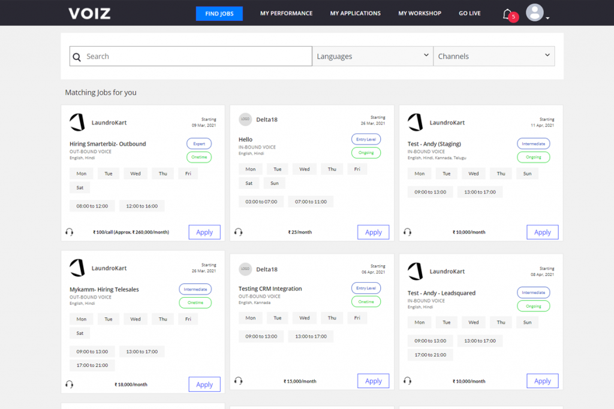Apply to Mykamm- Hiring Telesales job

[x=204, y=384]
